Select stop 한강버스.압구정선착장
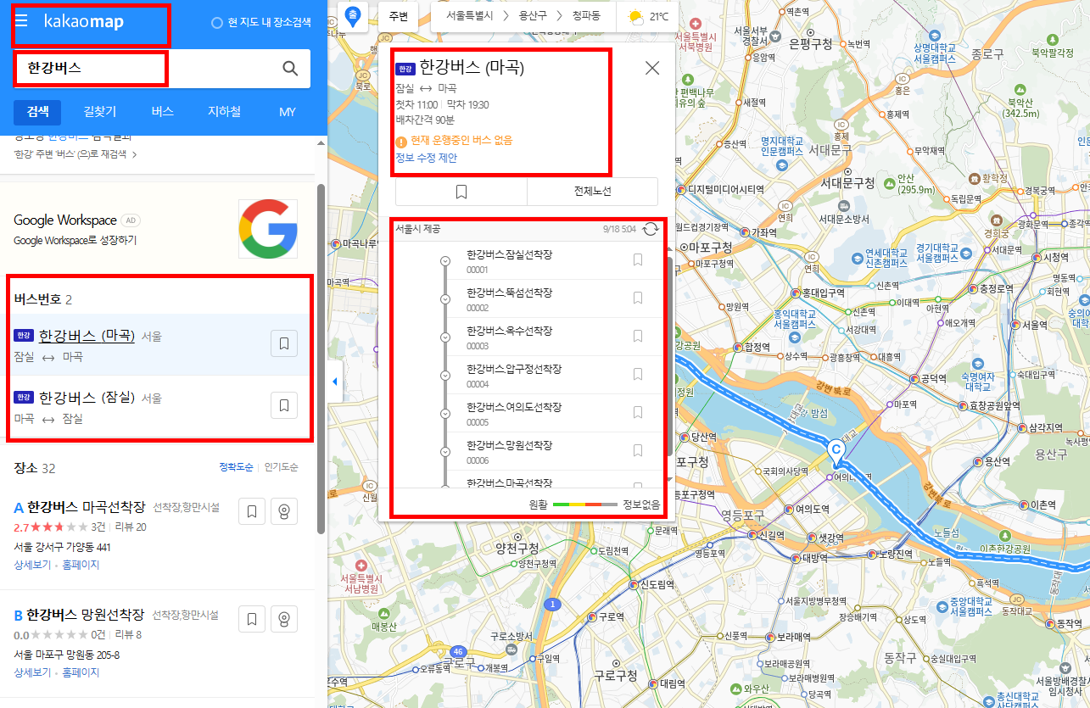The height and width of the screenshot is (708, 1090). (x=514, y=369)
